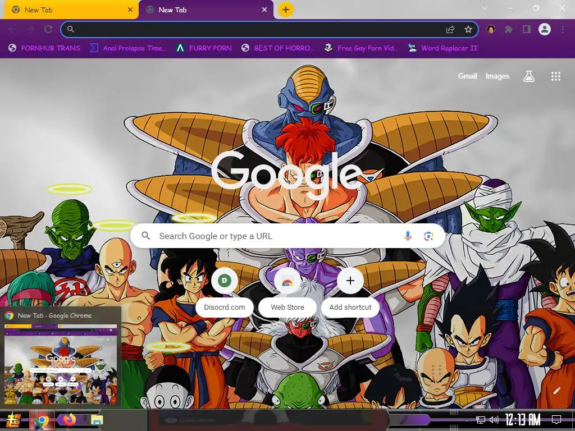Open the Extensions puzzle piece menu
This screenshot has height=431, width=575.
(509, 29)
